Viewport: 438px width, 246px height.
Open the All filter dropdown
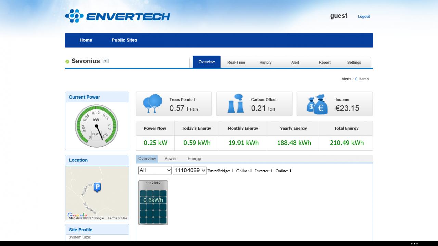coord(155,170)
